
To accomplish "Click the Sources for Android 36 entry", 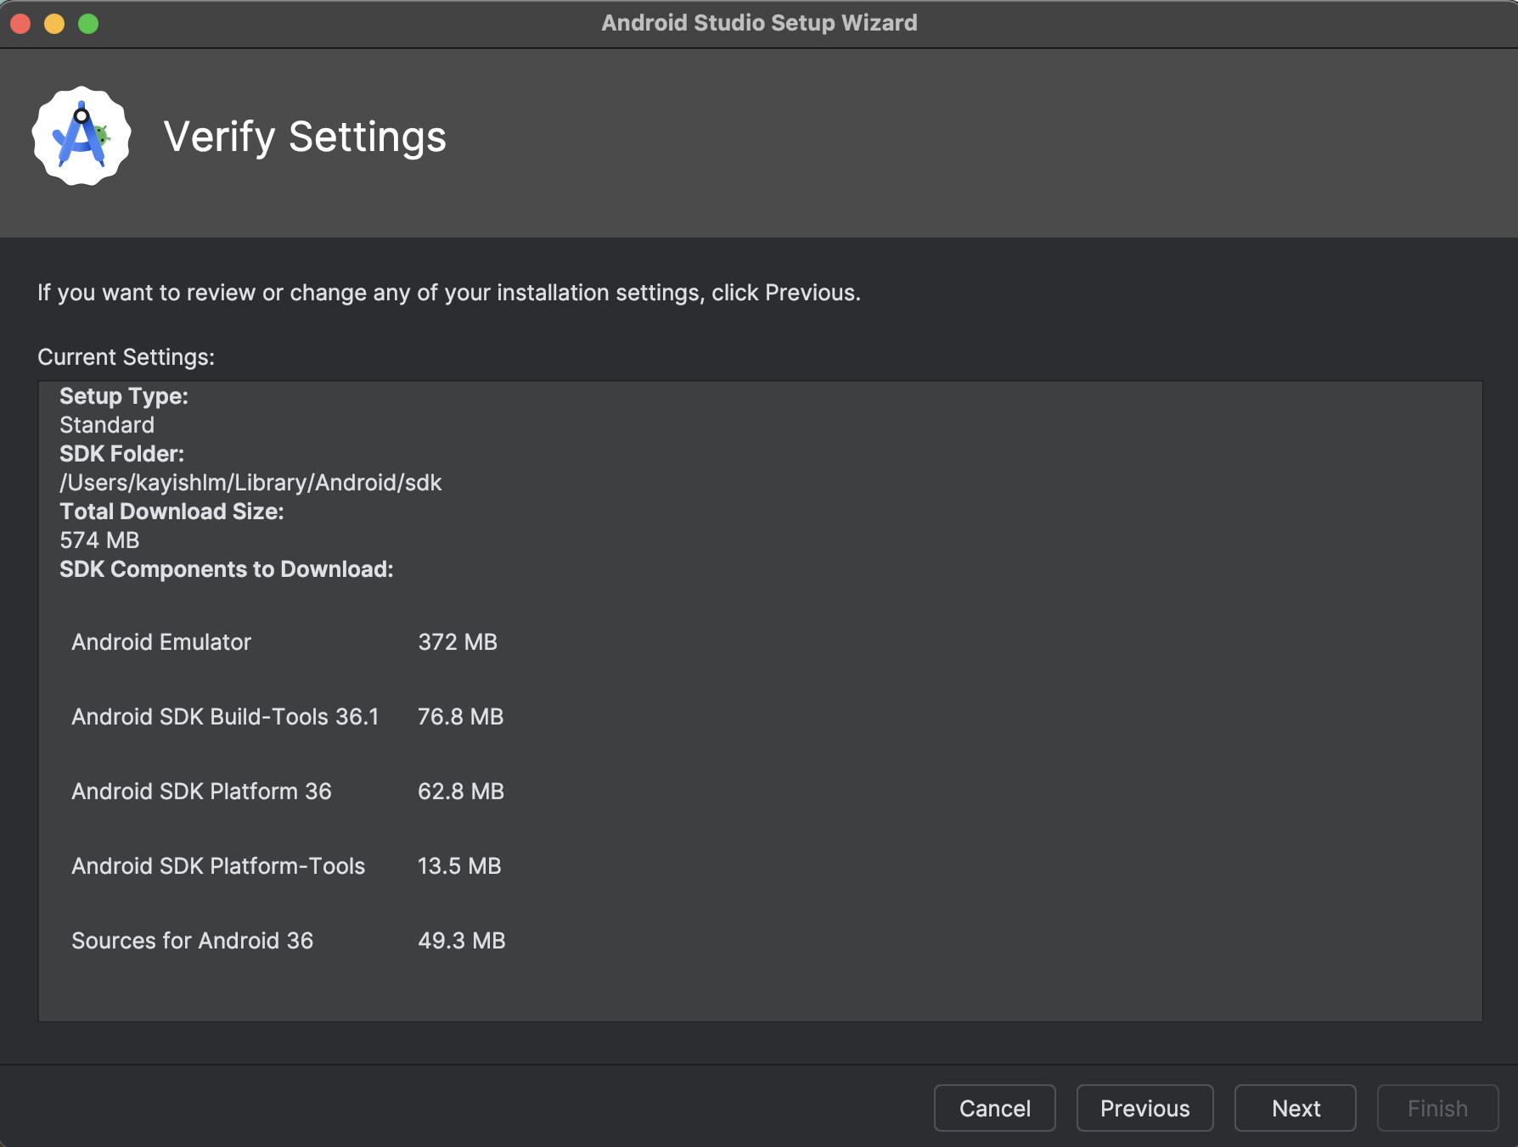I will click(192, 941).
